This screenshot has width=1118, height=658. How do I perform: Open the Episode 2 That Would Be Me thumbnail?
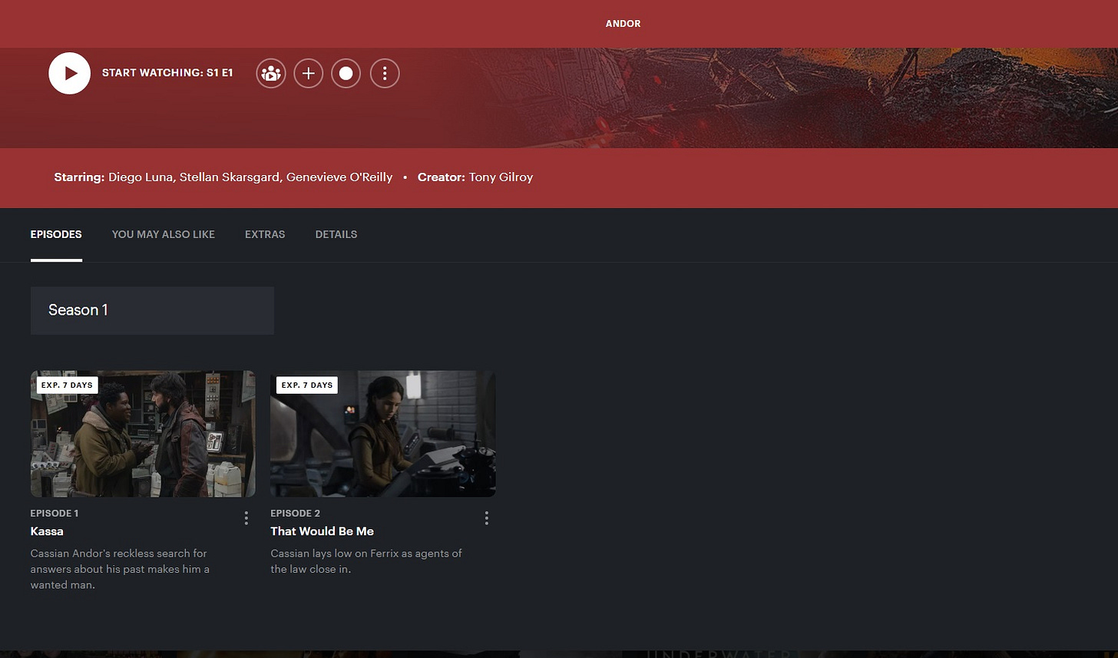pos(383,434)
